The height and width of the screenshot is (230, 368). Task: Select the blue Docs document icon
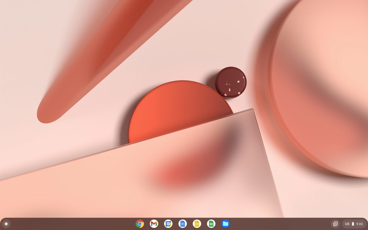[183, 224]
